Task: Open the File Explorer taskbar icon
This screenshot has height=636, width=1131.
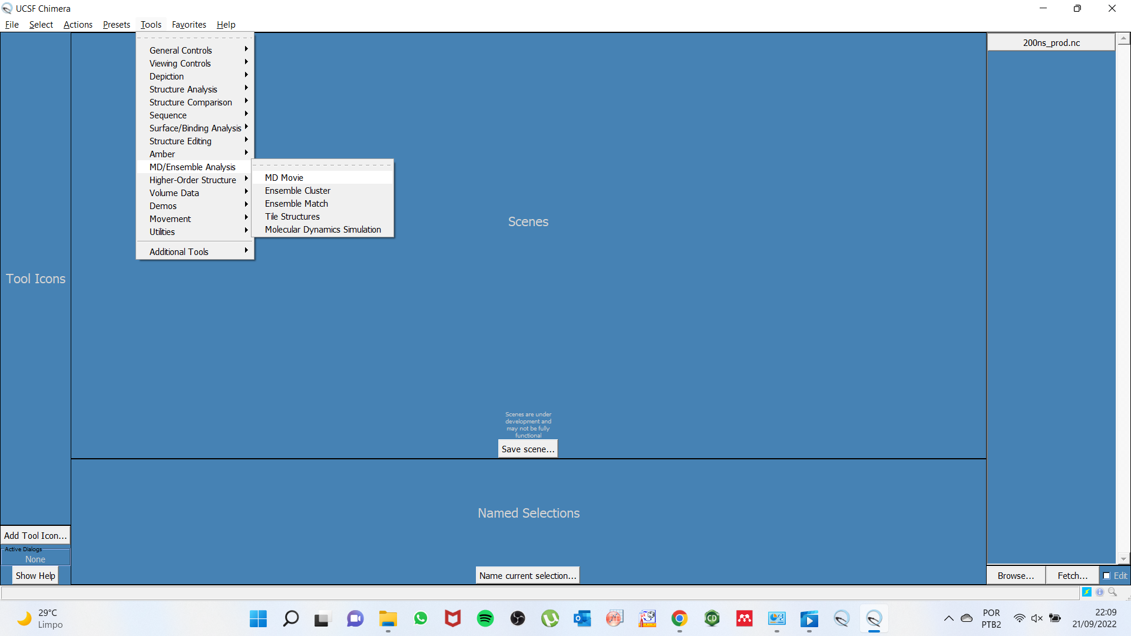Action: [388, 618]
